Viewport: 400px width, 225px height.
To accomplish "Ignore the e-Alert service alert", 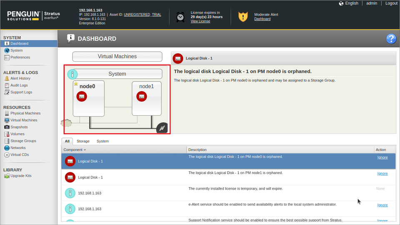I will pos(382,205).
